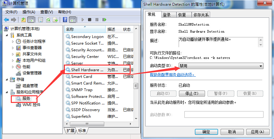Click the 确定 button
274x139 pixels.
206,132
